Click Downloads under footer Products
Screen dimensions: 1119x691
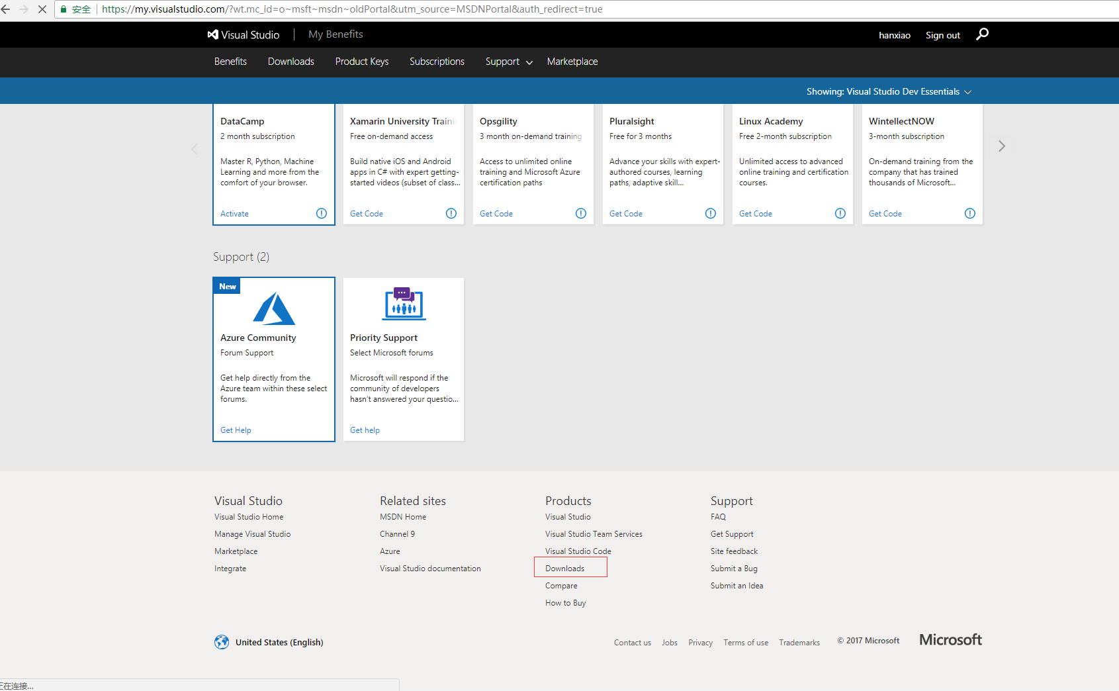[x=564, y=569]
